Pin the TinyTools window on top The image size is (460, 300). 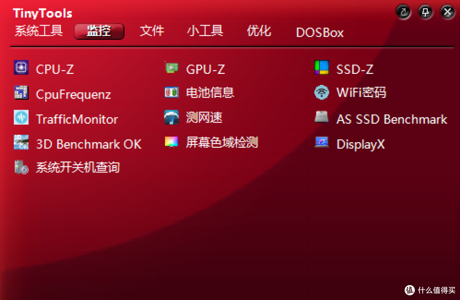tap(425, 12)
